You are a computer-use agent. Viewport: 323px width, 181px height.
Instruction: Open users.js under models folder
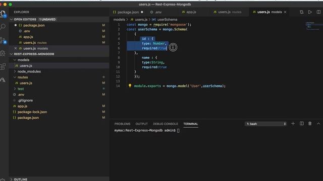[59, 66]
